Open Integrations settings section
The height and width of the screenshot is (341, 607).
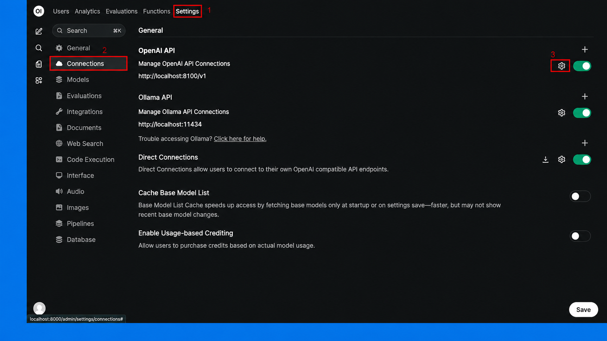tap(88, 112)
